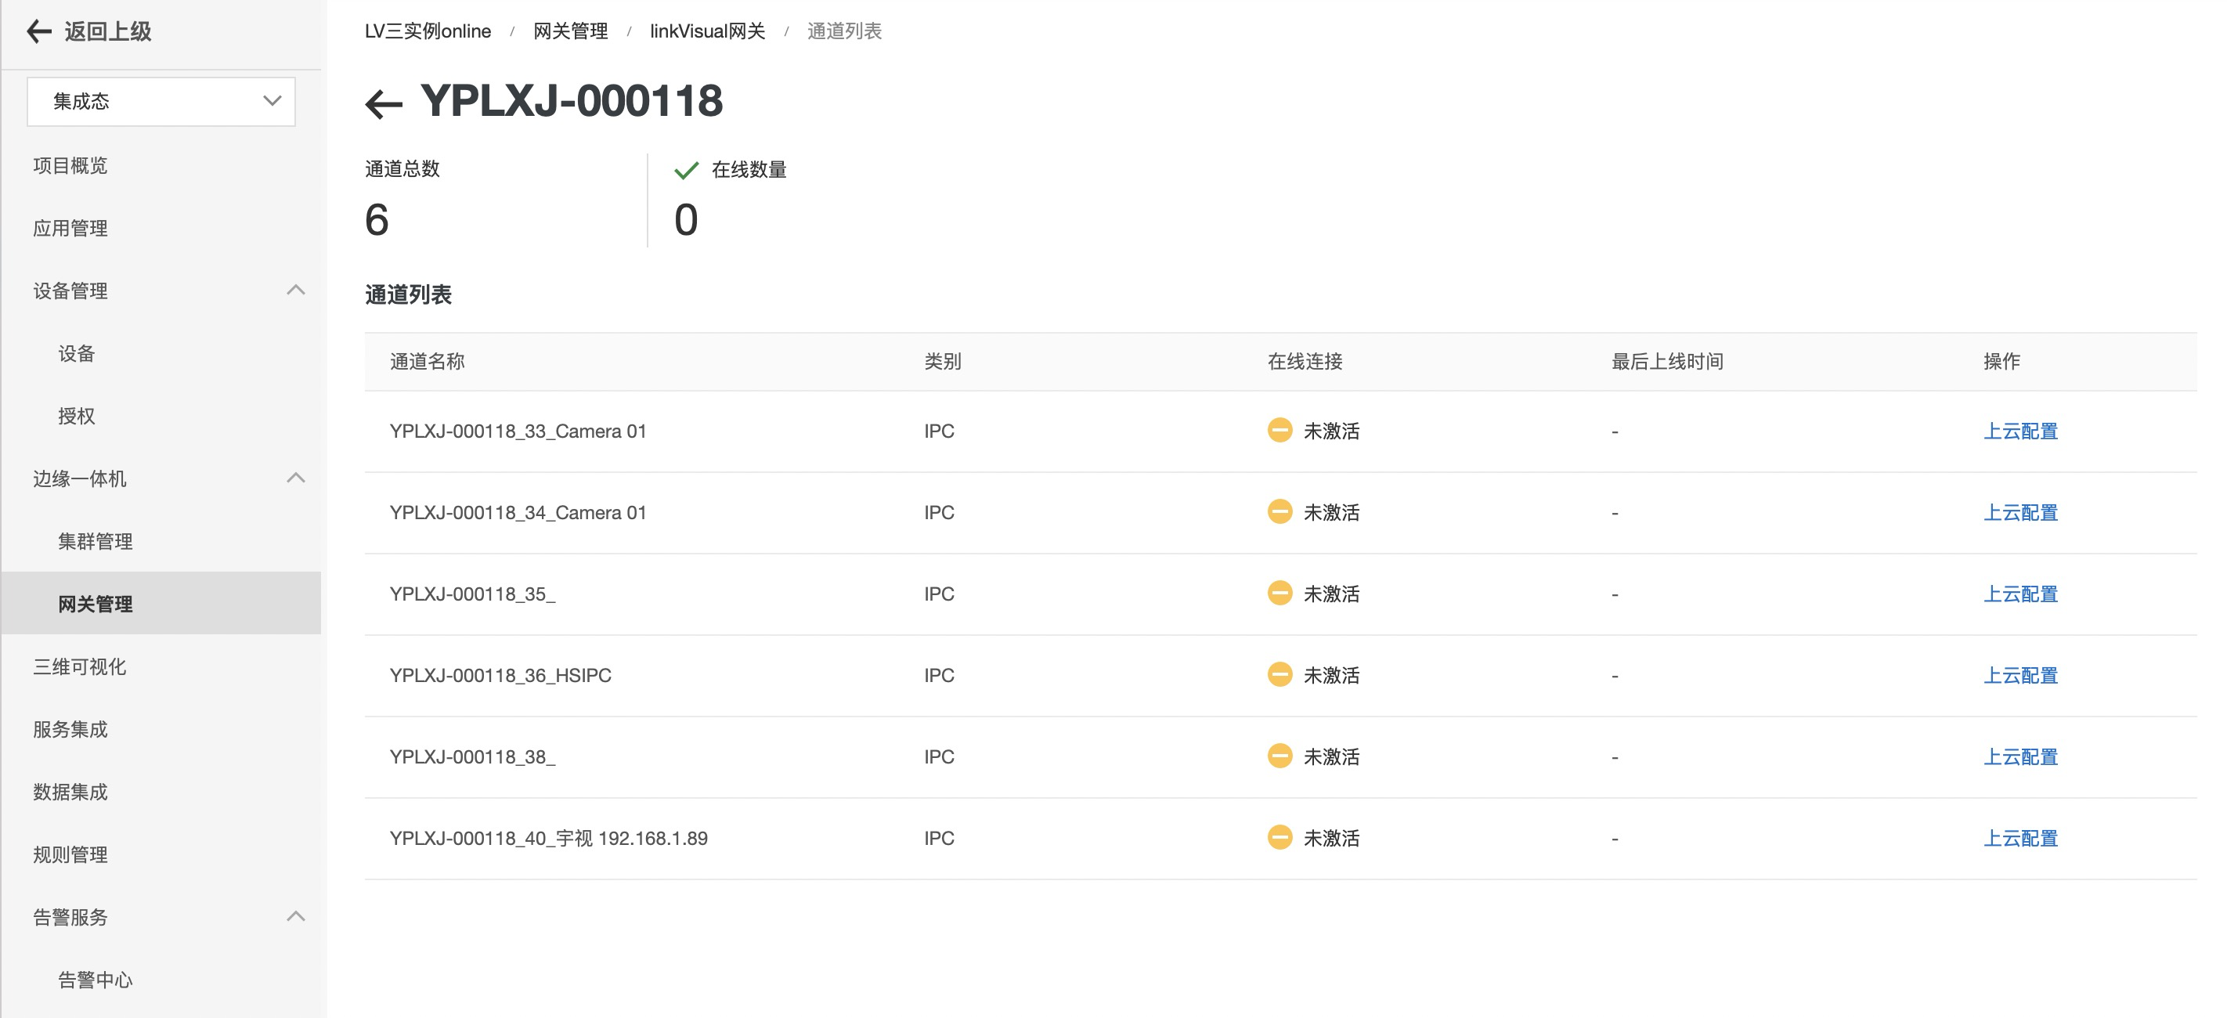Click the 在线连接 column header
2227x1018 pixels.
[x=1305, y=361]
